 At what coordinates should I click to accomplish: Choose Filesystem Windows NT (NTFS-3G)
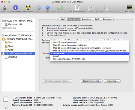point(89,59)
